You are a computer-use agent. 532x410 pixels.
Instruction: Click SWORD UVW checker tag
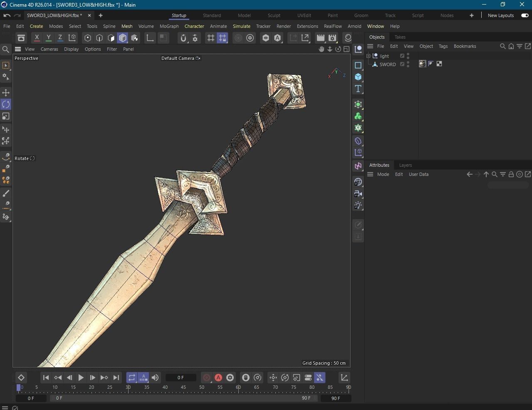(x=439, y=64)
